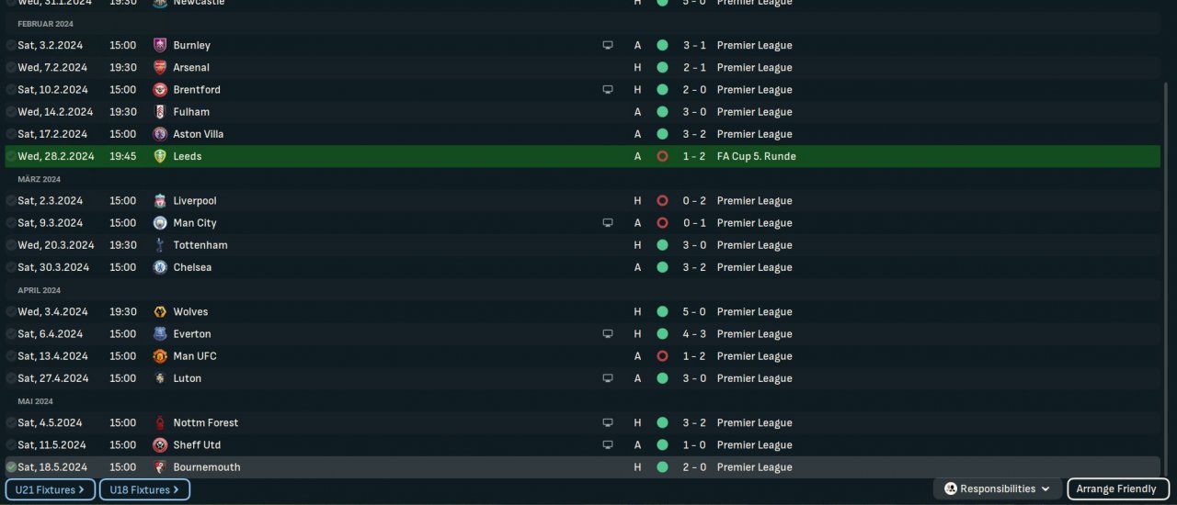Viewport: 1177px width, 505px height.
Task: Tick the select circle for Burnley match
Action: [11, 45]
